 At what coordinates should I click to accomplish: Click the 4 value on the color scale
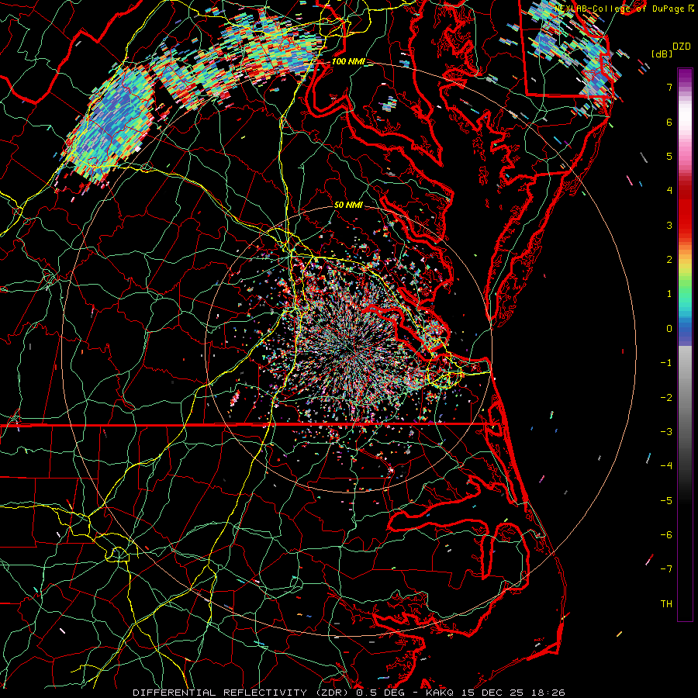tap(669, 191)
